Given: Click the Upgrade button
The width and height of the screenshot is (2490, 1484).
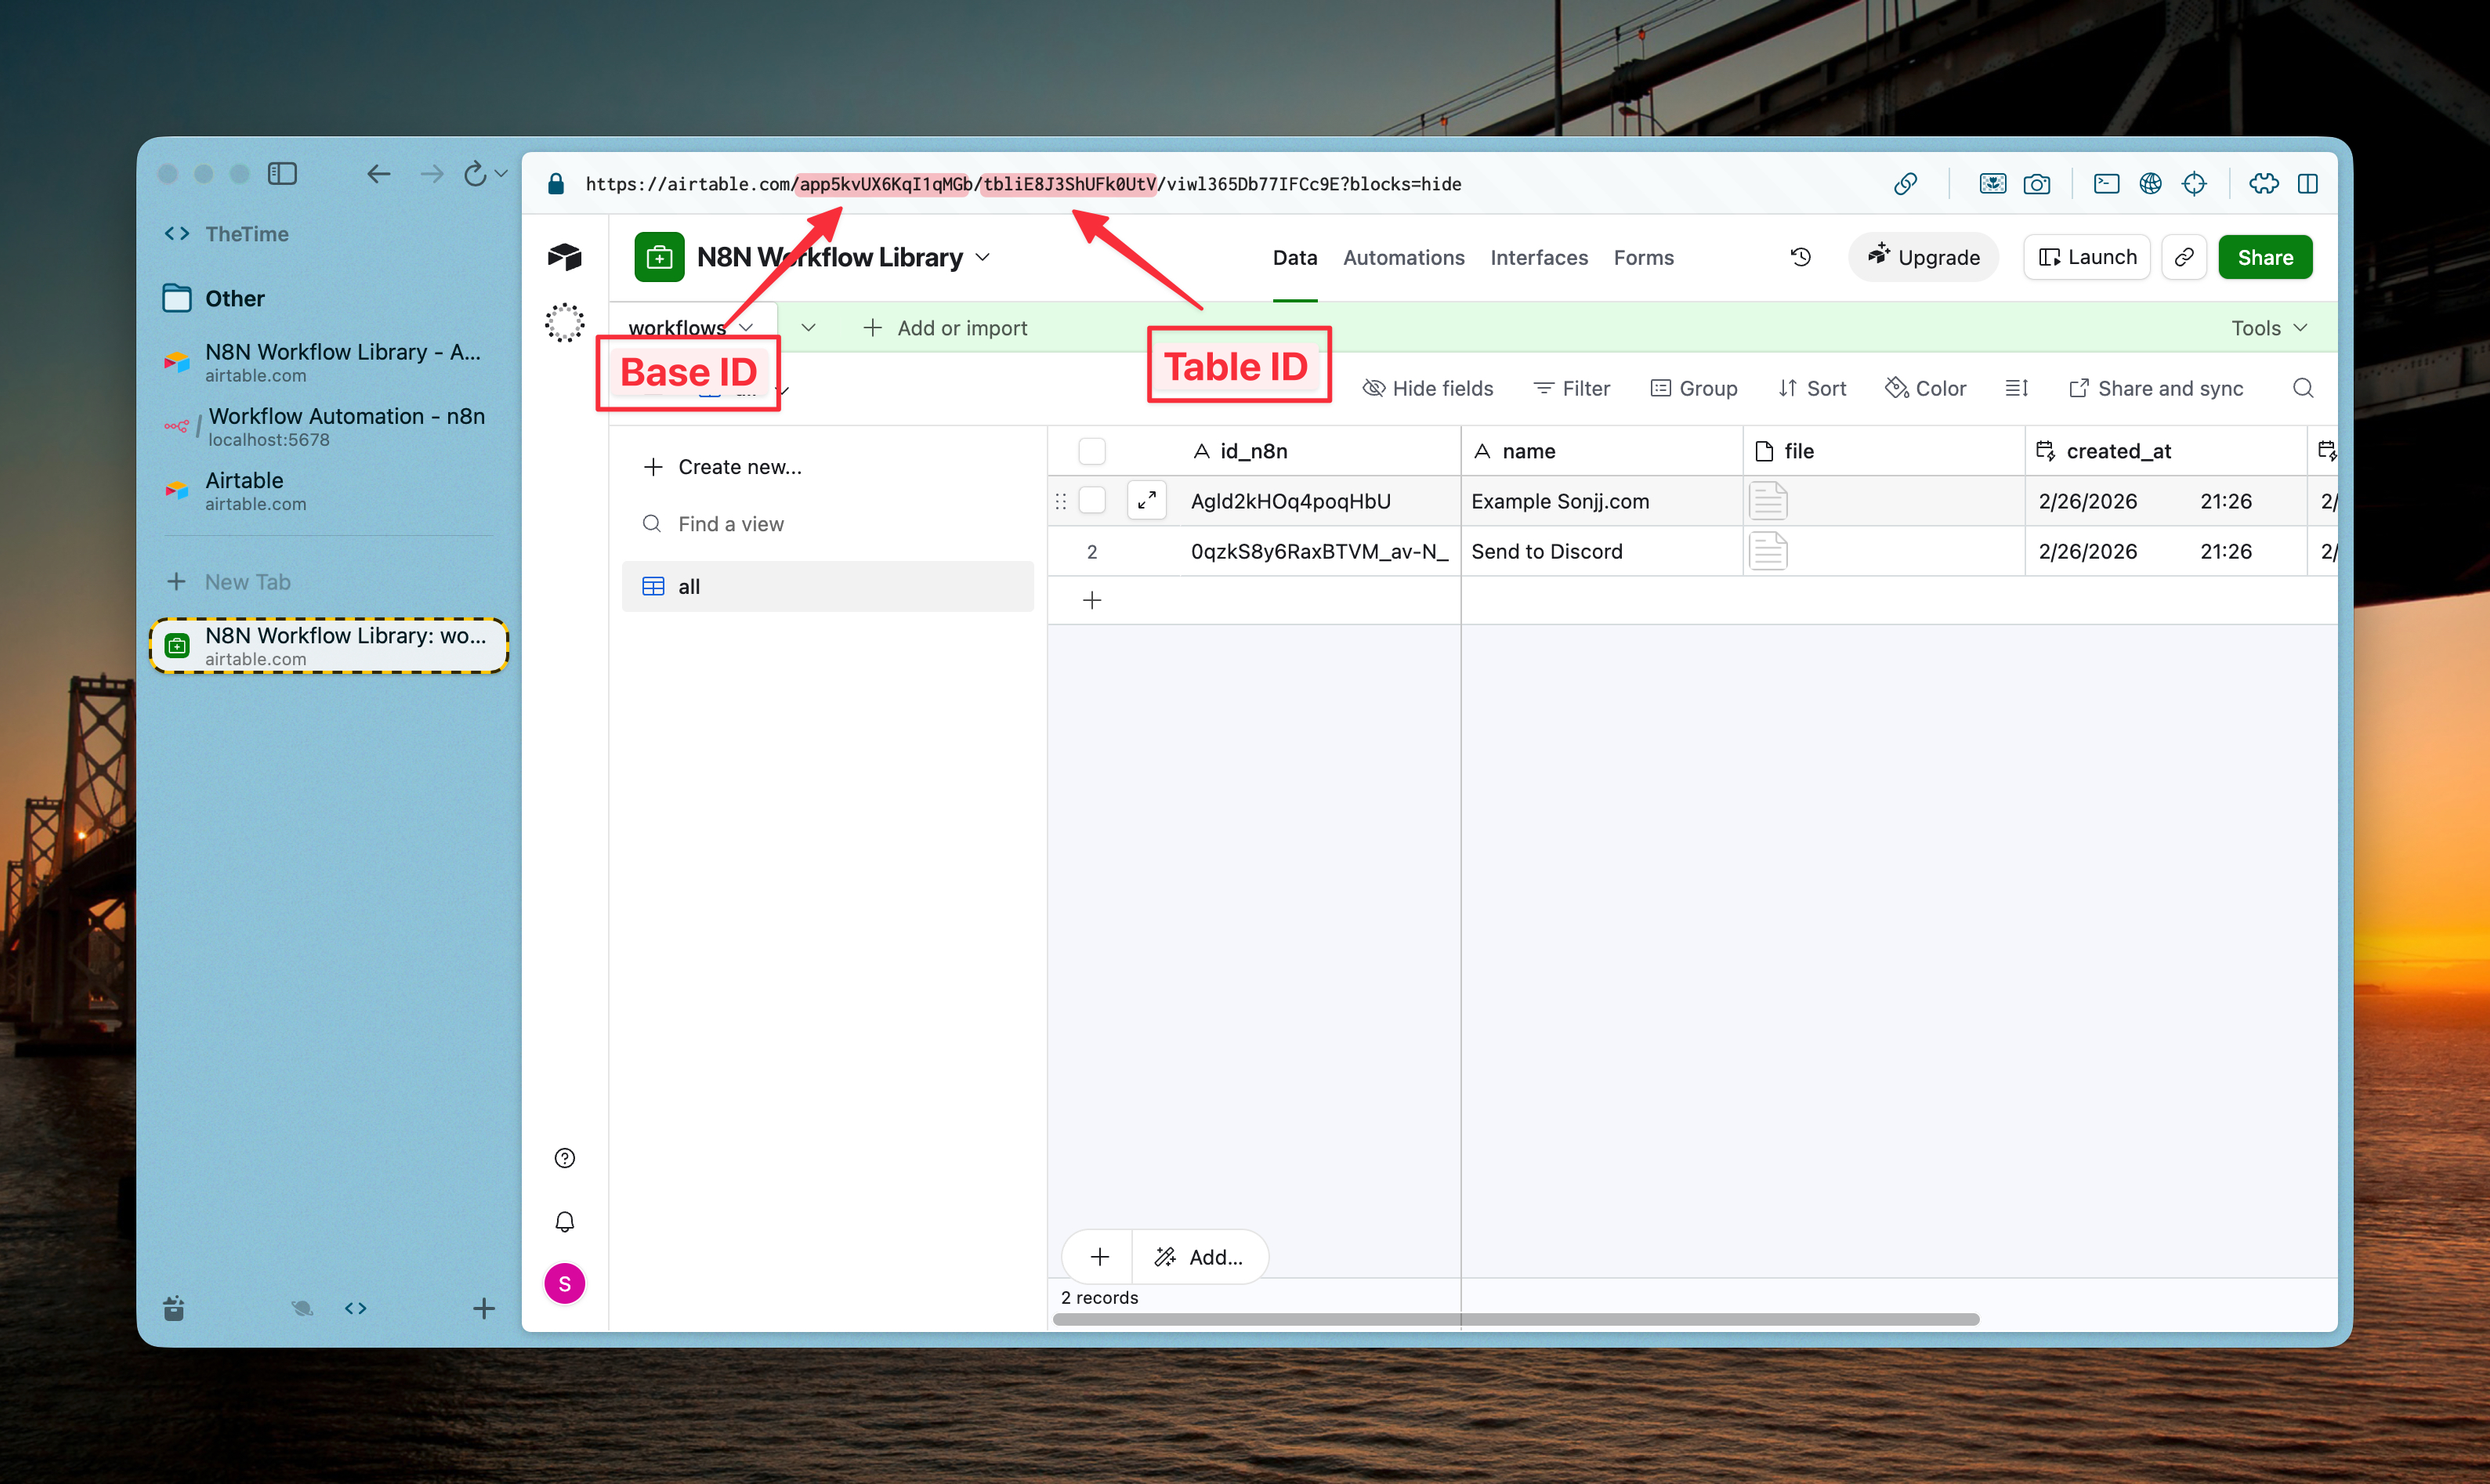Looking at the screenshot, I should point(1922,257).
